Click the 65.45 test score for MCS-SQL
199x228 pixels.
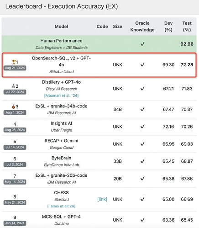pos(187,220)
